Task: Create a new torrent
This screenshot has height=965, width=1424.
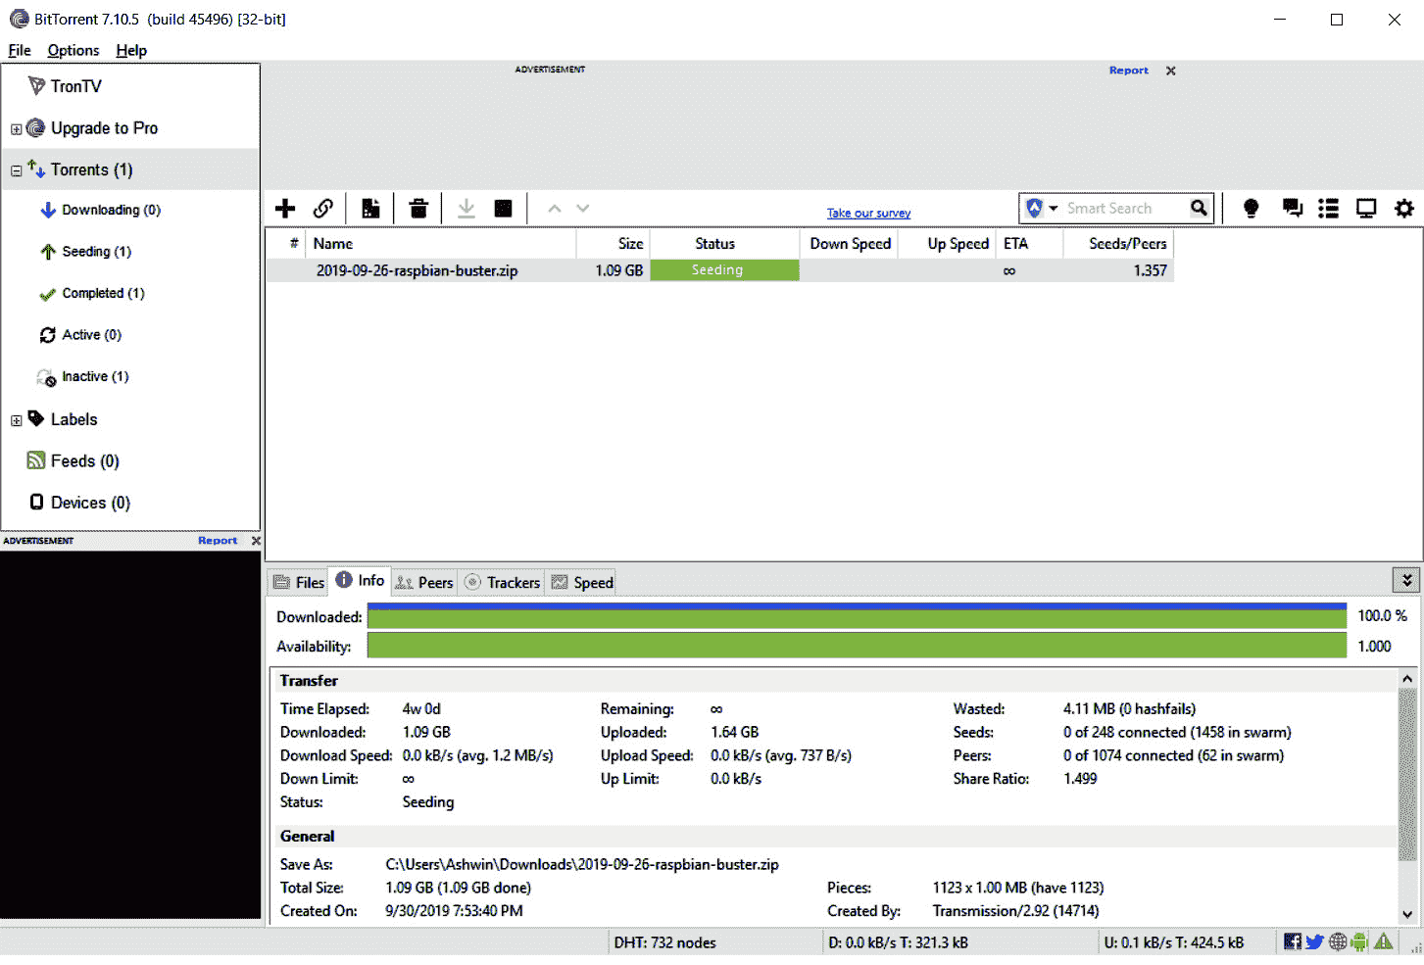Action: [370, 208]
